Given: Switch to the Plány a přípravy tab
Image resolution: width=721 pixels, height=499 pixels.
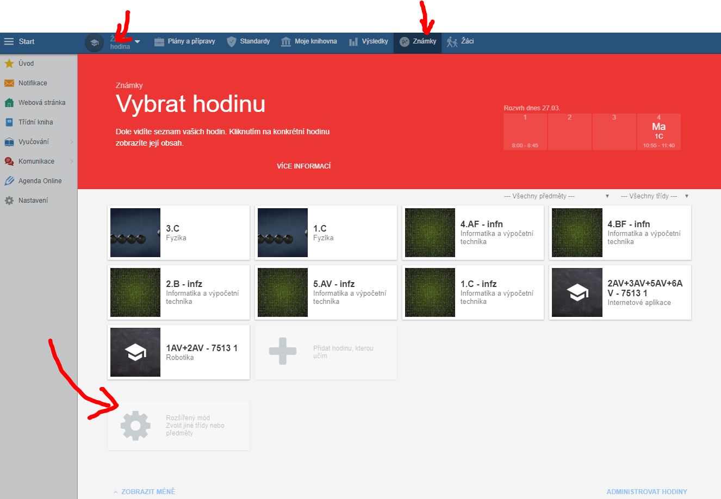Looking at the screenshot, I should [x=185, y=41].
